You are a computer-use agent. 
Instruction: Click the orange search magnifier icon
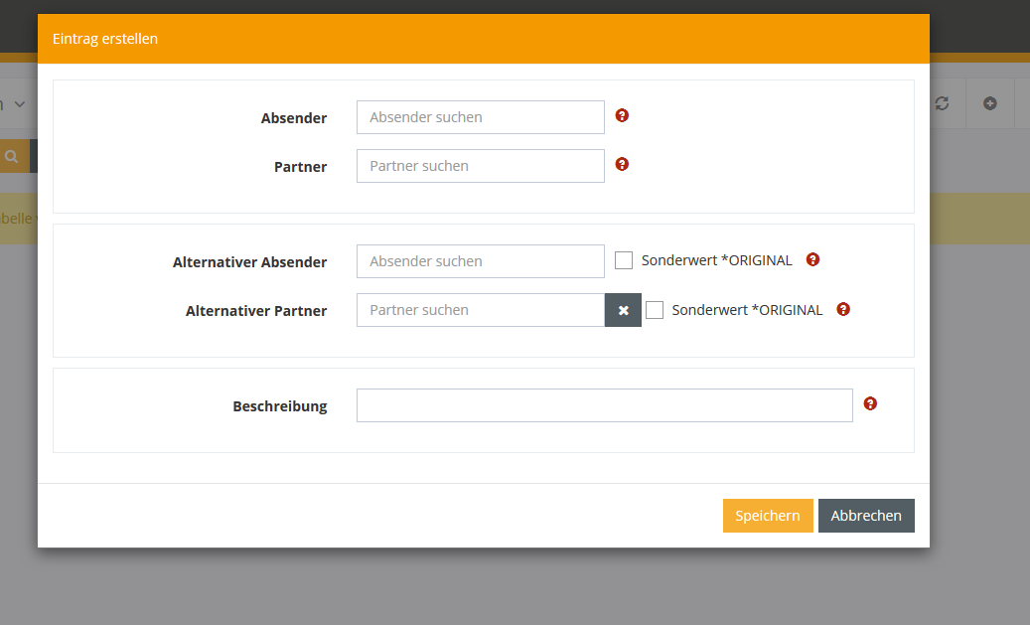(x=12, y=156)
